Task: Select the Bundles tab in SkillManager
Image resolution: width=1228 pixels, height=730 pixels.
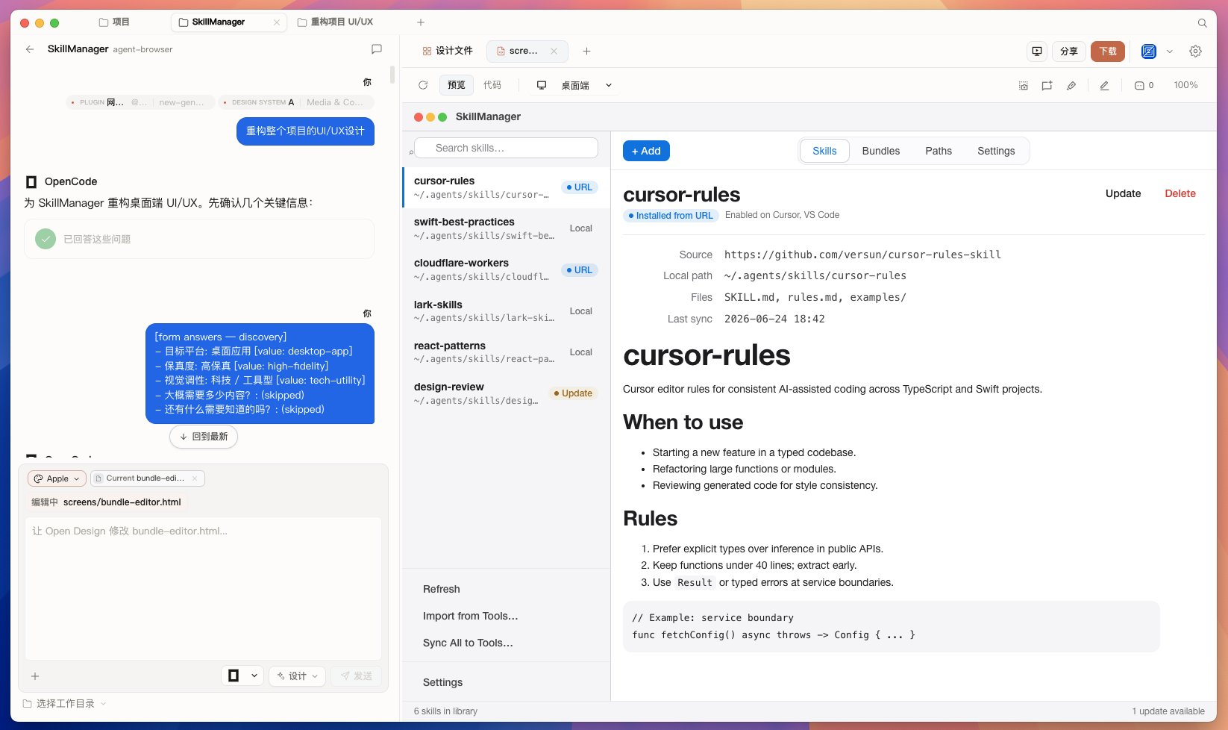Action: point(881,151)
